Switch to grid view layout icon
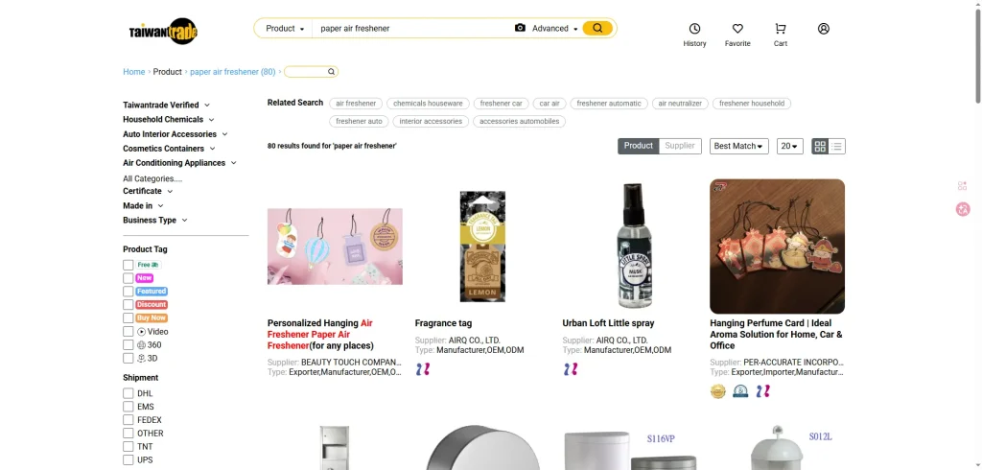 click(x=820, y=147)
